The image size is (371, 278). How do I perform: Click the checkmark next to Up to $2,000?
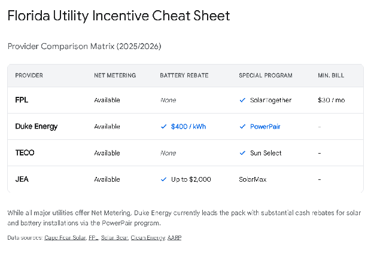(163, 179)
